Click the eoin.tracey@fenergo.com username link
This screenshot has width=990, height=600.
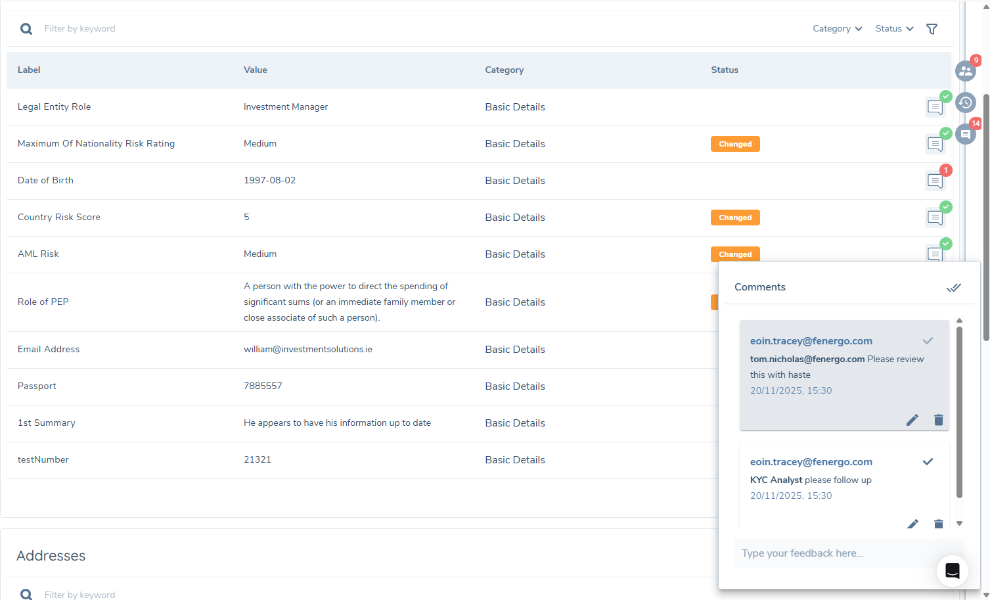tap(811, 341)
